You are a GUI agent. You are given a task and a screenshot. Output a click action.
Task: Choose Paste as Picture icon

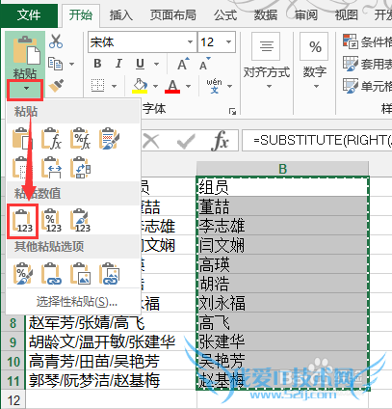coord(80,274)
